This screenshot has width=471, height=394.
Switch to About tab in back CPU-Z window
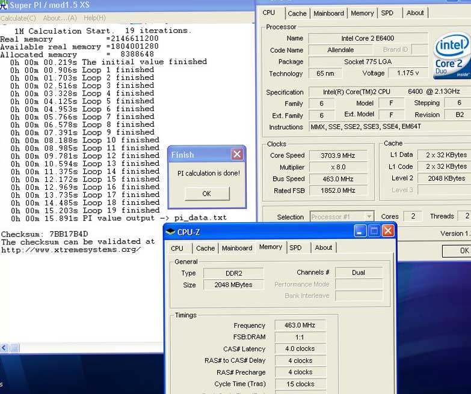pyautogui.click(x=415, y=13)
